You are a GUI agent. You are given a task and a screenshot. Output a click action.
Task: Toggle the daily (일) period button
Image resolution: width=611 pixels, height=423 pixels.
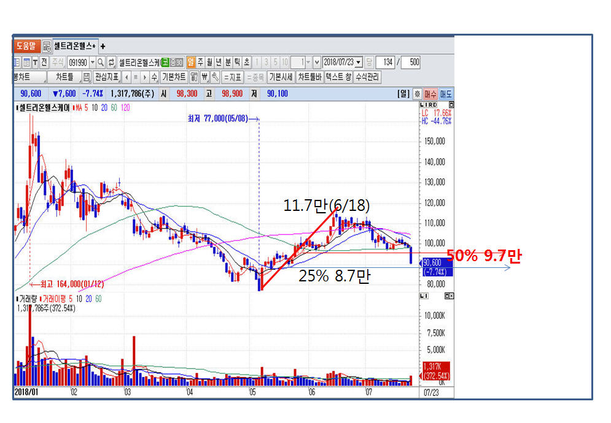(191, 62)
